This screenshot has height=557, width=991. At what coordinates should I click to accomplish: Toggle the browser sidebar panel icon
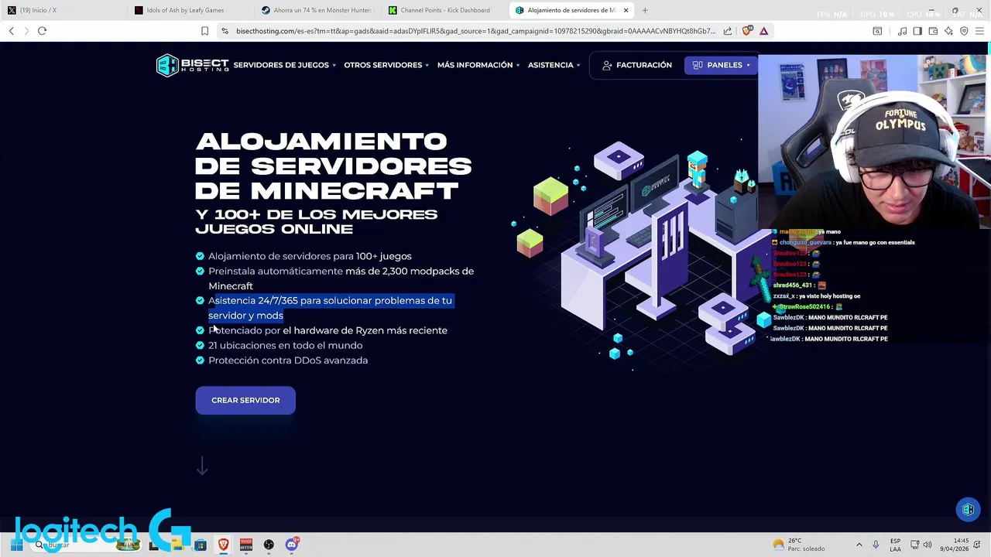917,31
